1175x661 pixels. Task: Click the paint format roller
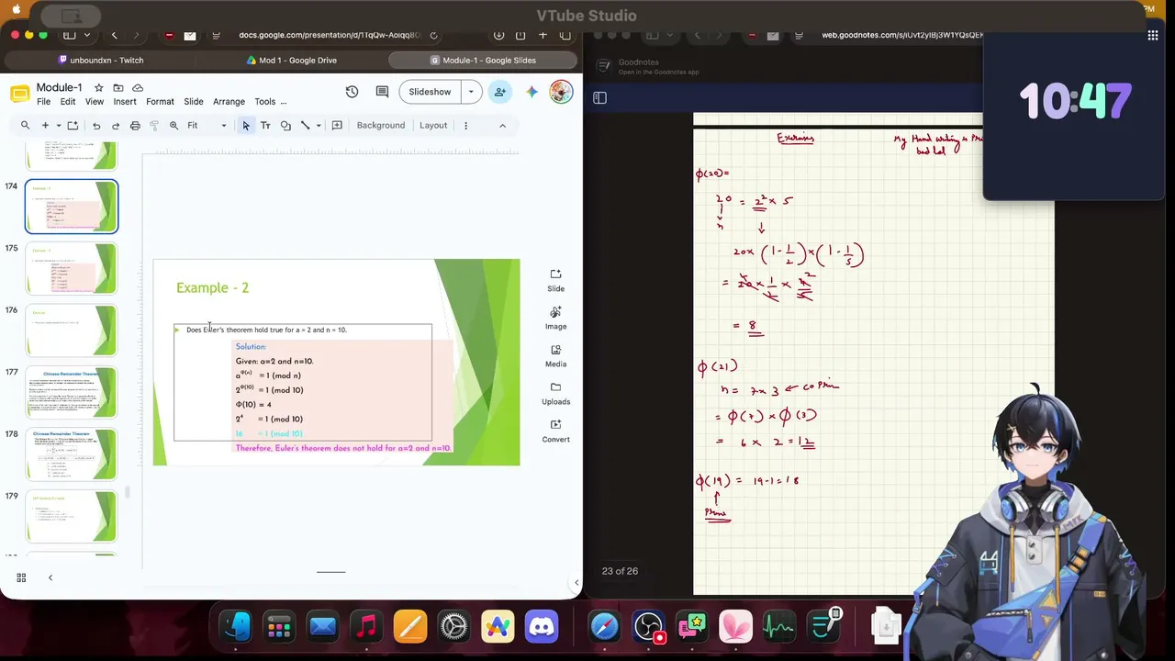pyautogui.click(x=154, y=126)
